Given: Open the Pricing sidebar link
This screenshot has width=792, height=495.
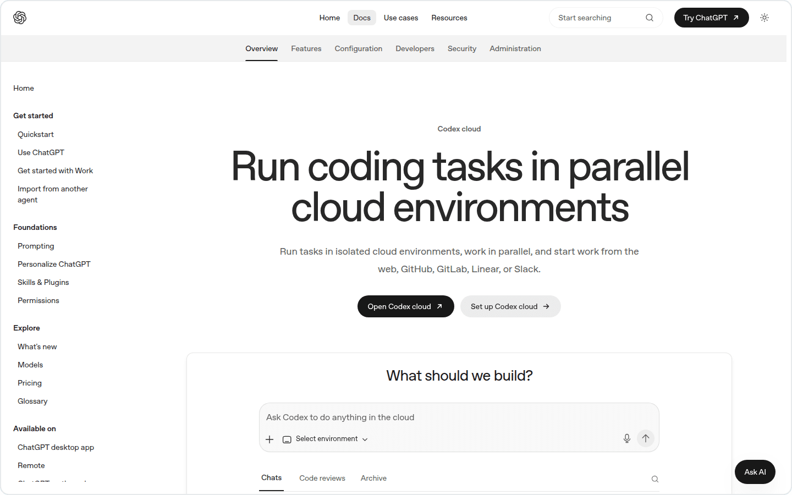Looking at the screenshot, I should [x=30, y=383].
